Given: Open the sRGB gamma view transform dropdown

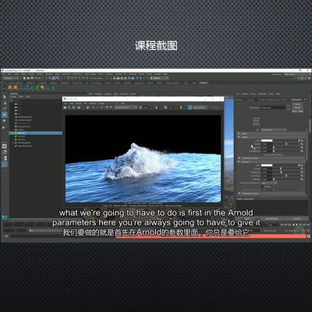Looking at the screenshot, I should (200, 107).
